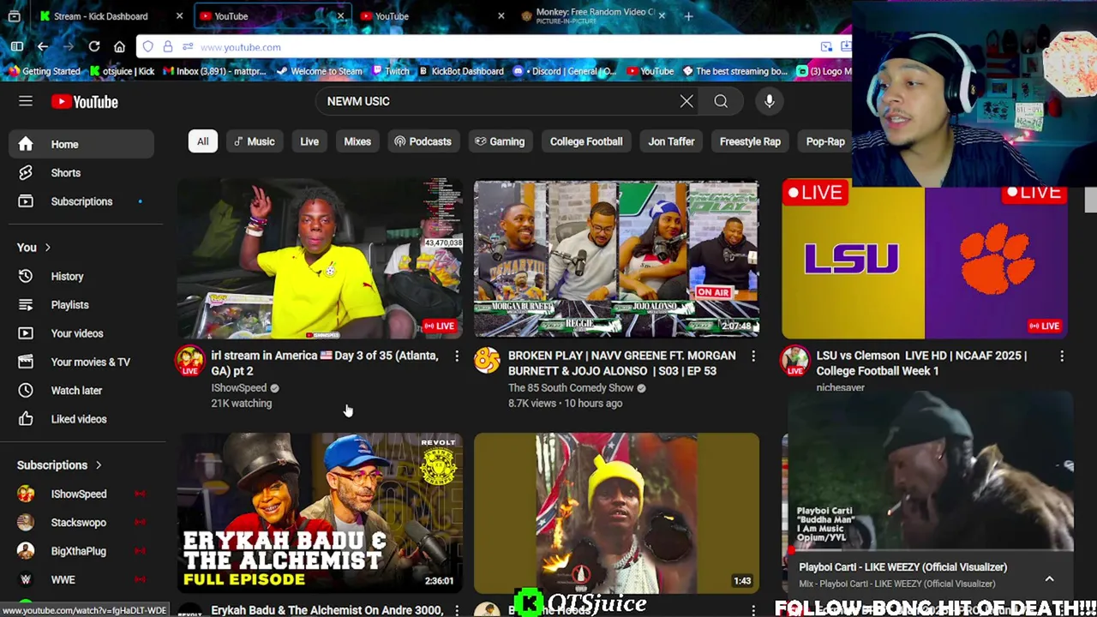The image size is (1097, 617).
Task: Select the Jon Taffer filter chip
Action: click(671, 141)
